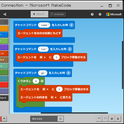Screen dimensions: 124x124
Task: Redo the last undone change
Action: coord(105,119)
